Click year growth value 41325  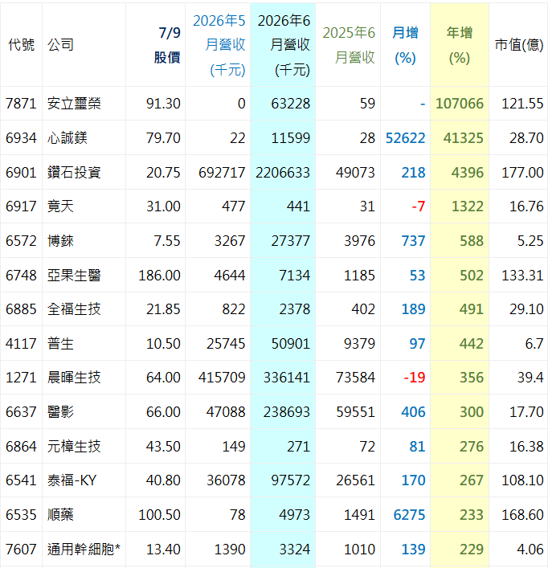click(464, 138)
